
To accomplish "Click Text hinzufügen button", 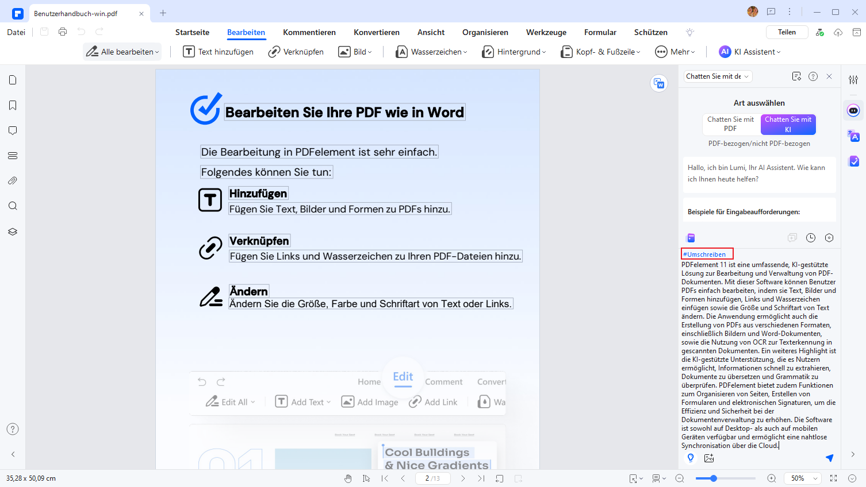I will pyautogui.click(x=218, y=52).
